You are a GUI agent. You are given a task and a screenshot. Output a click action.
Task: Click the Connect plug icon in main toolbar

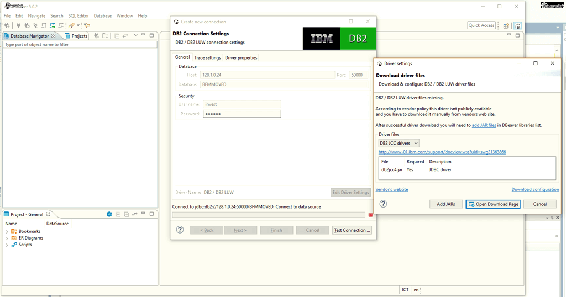18,25
